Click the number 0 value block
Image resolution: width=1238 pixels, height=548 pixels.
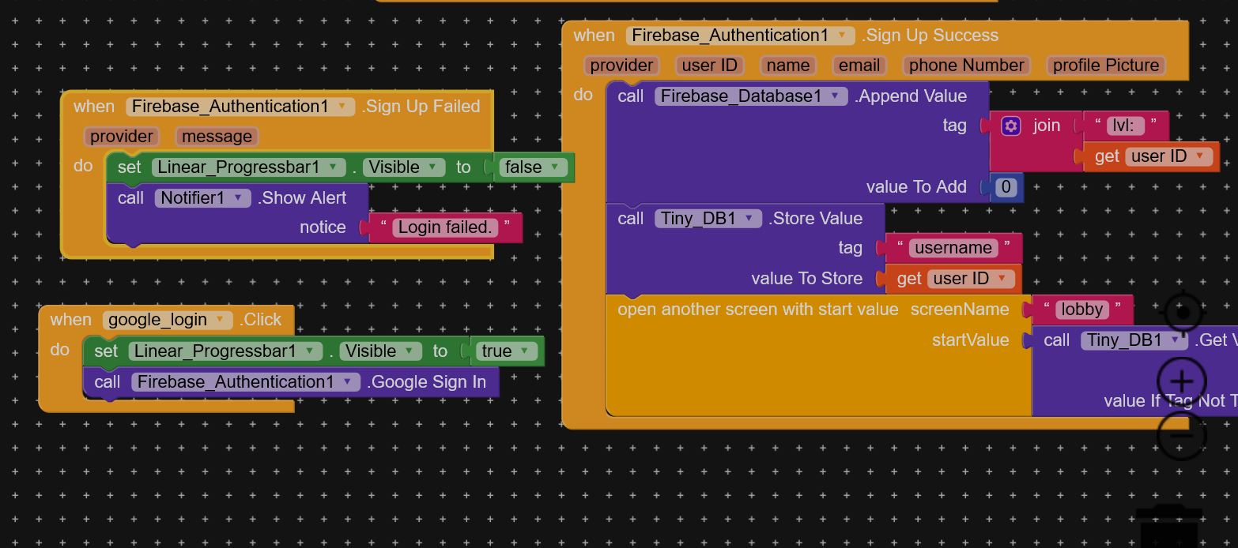click(1006, 187)
